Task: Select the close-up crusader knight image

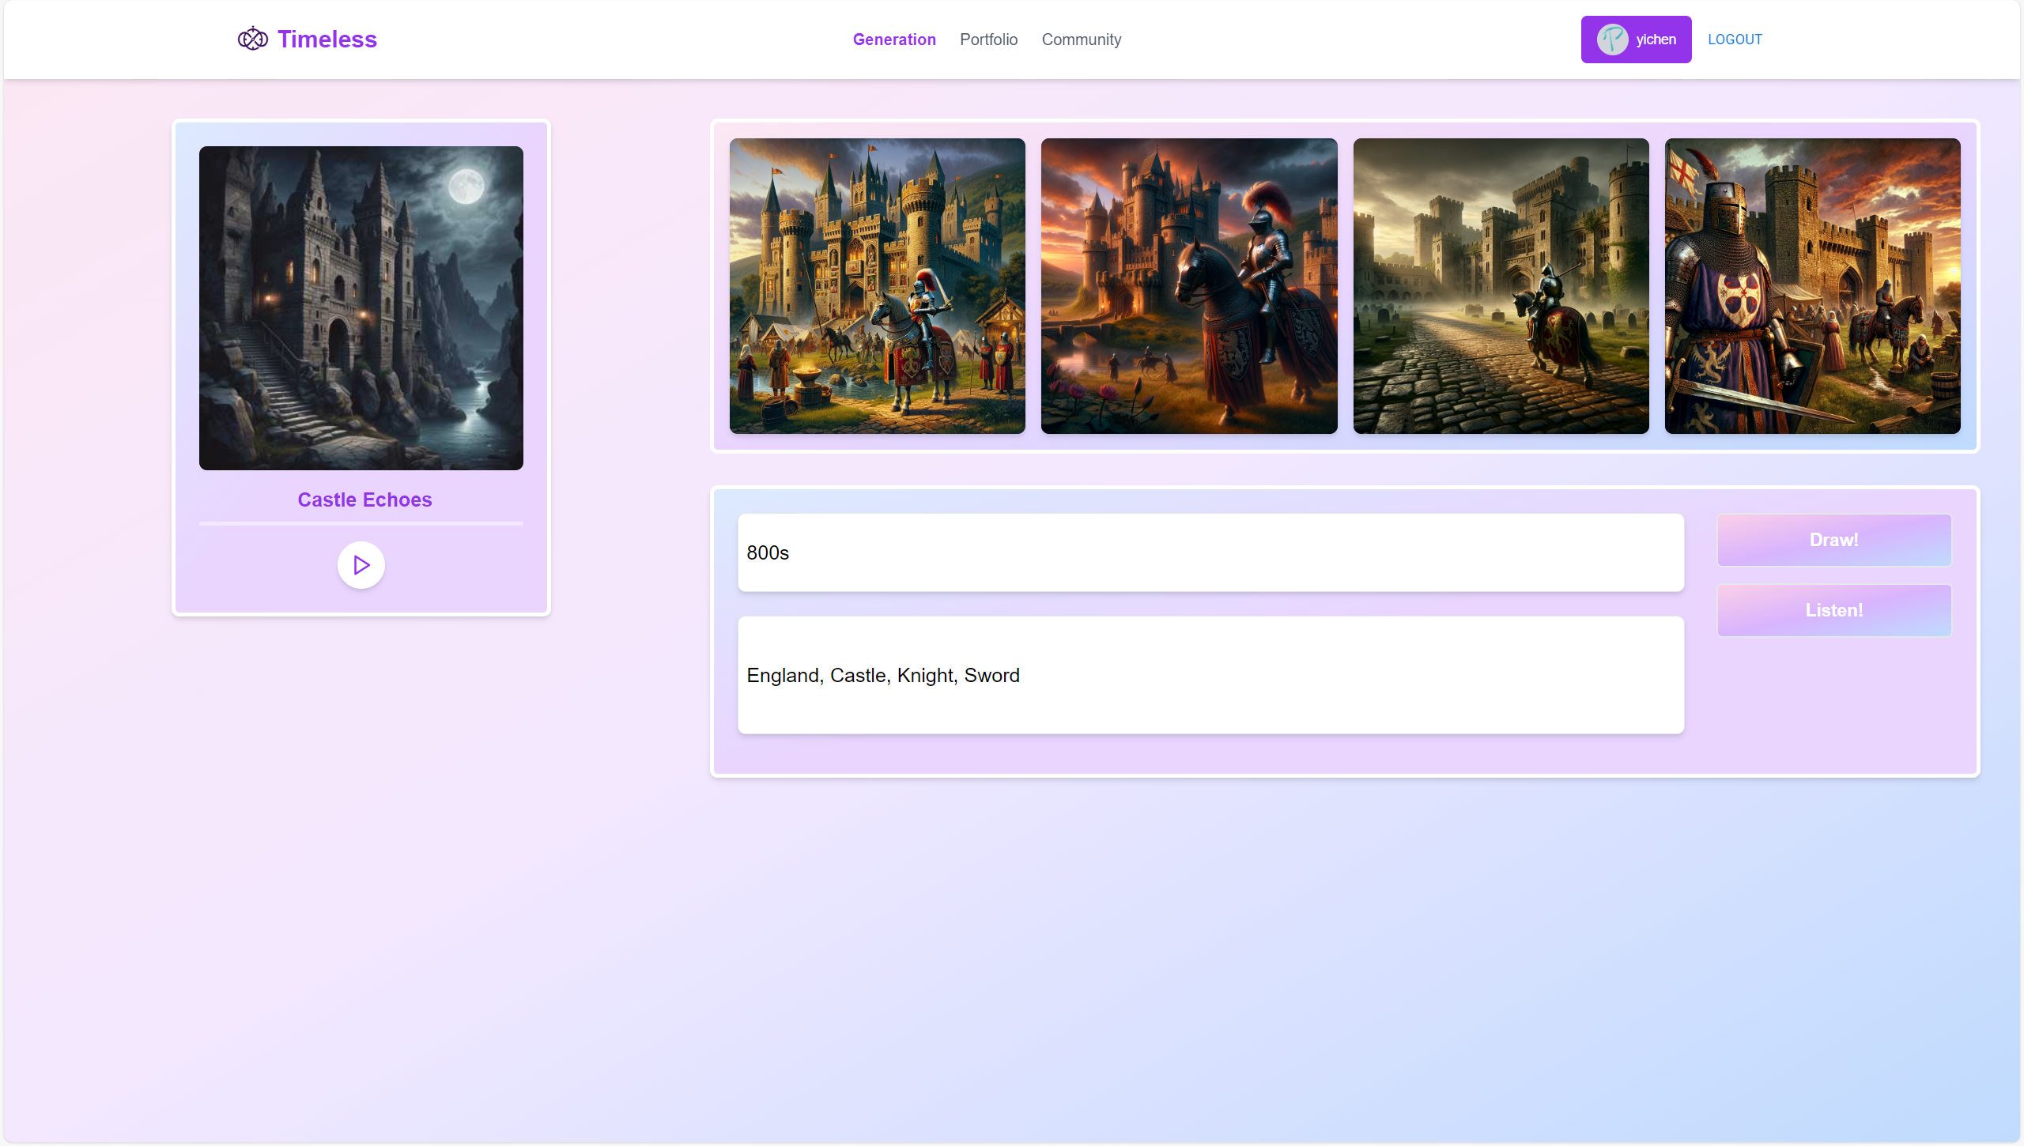Action: pyautogui.click(x=1812, y=286)
